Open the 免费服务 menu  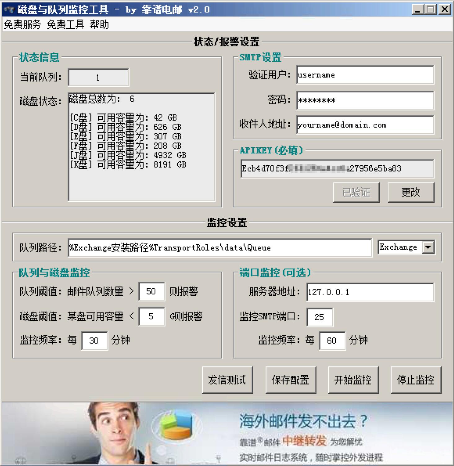[22, 24]
